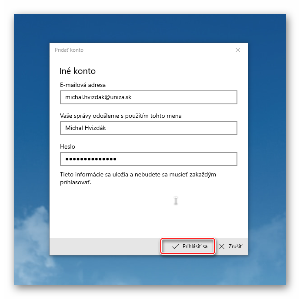Place cursor after the last password dot
300x299 pixels.
pos(118,159)
